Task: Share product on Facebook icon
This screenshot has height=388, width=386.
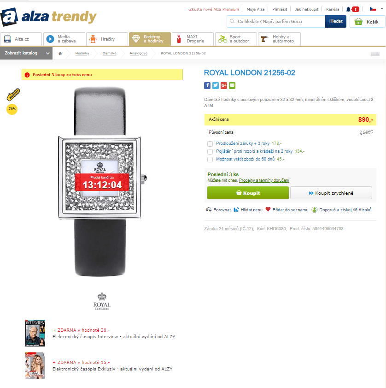Action: point(207,86)
